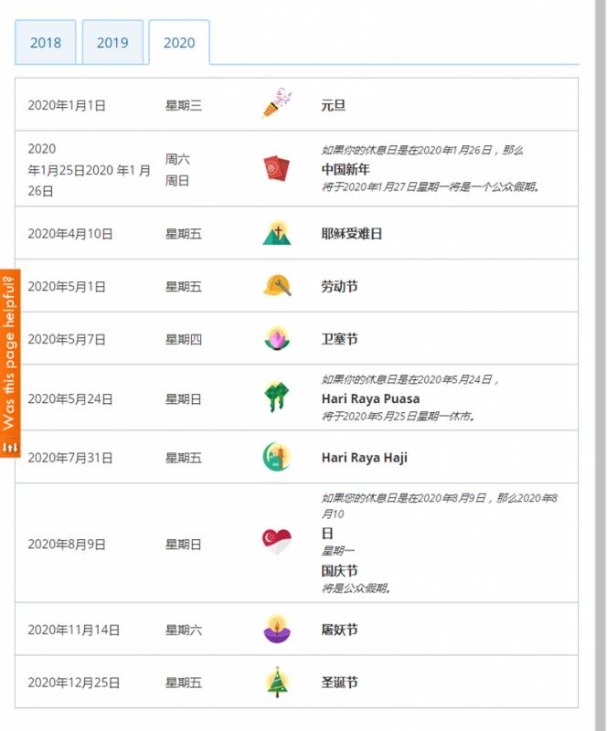Click the Chinese New Year red packet icon
Image resolution: width=607 pixels, height=731 pixels.
click(x=276, y=169)
